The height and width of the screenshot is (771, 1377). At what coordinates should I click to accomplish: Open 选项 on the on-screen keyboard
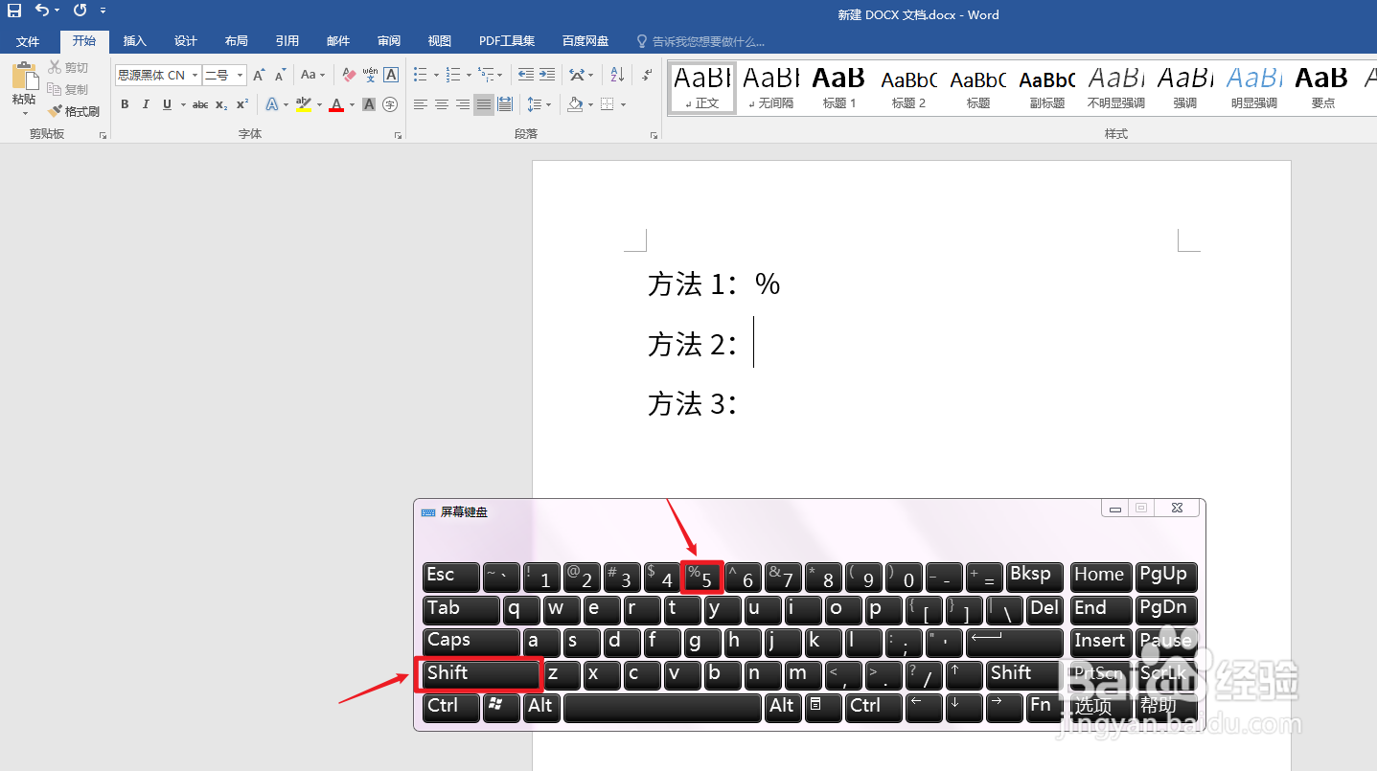pos(1099,707)
